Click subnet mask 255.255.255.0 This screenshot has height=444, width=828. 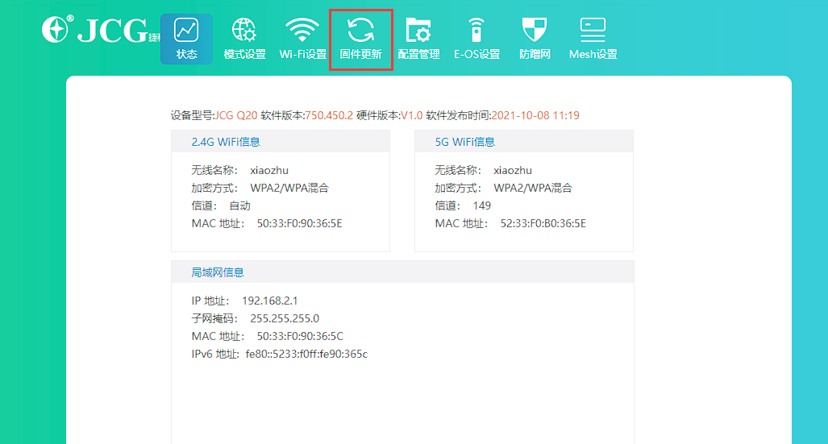tap(285, 319)
